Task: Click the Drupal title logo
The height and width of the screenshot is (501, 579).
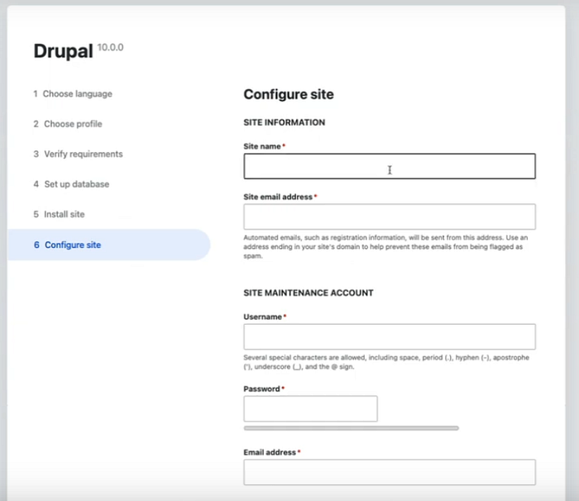Action: (63, 51)
